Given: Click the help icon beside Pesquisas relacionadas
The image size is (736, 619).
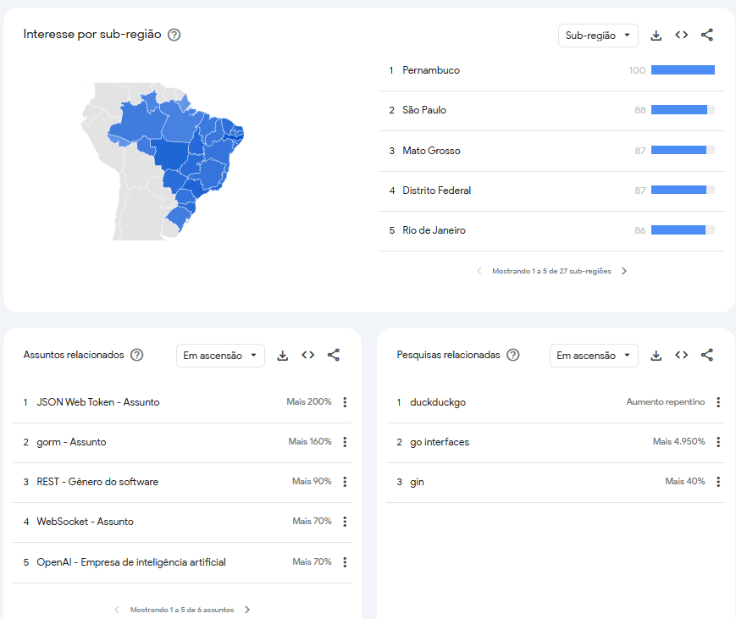Looking at the screenshot, I should pos(512,355).
